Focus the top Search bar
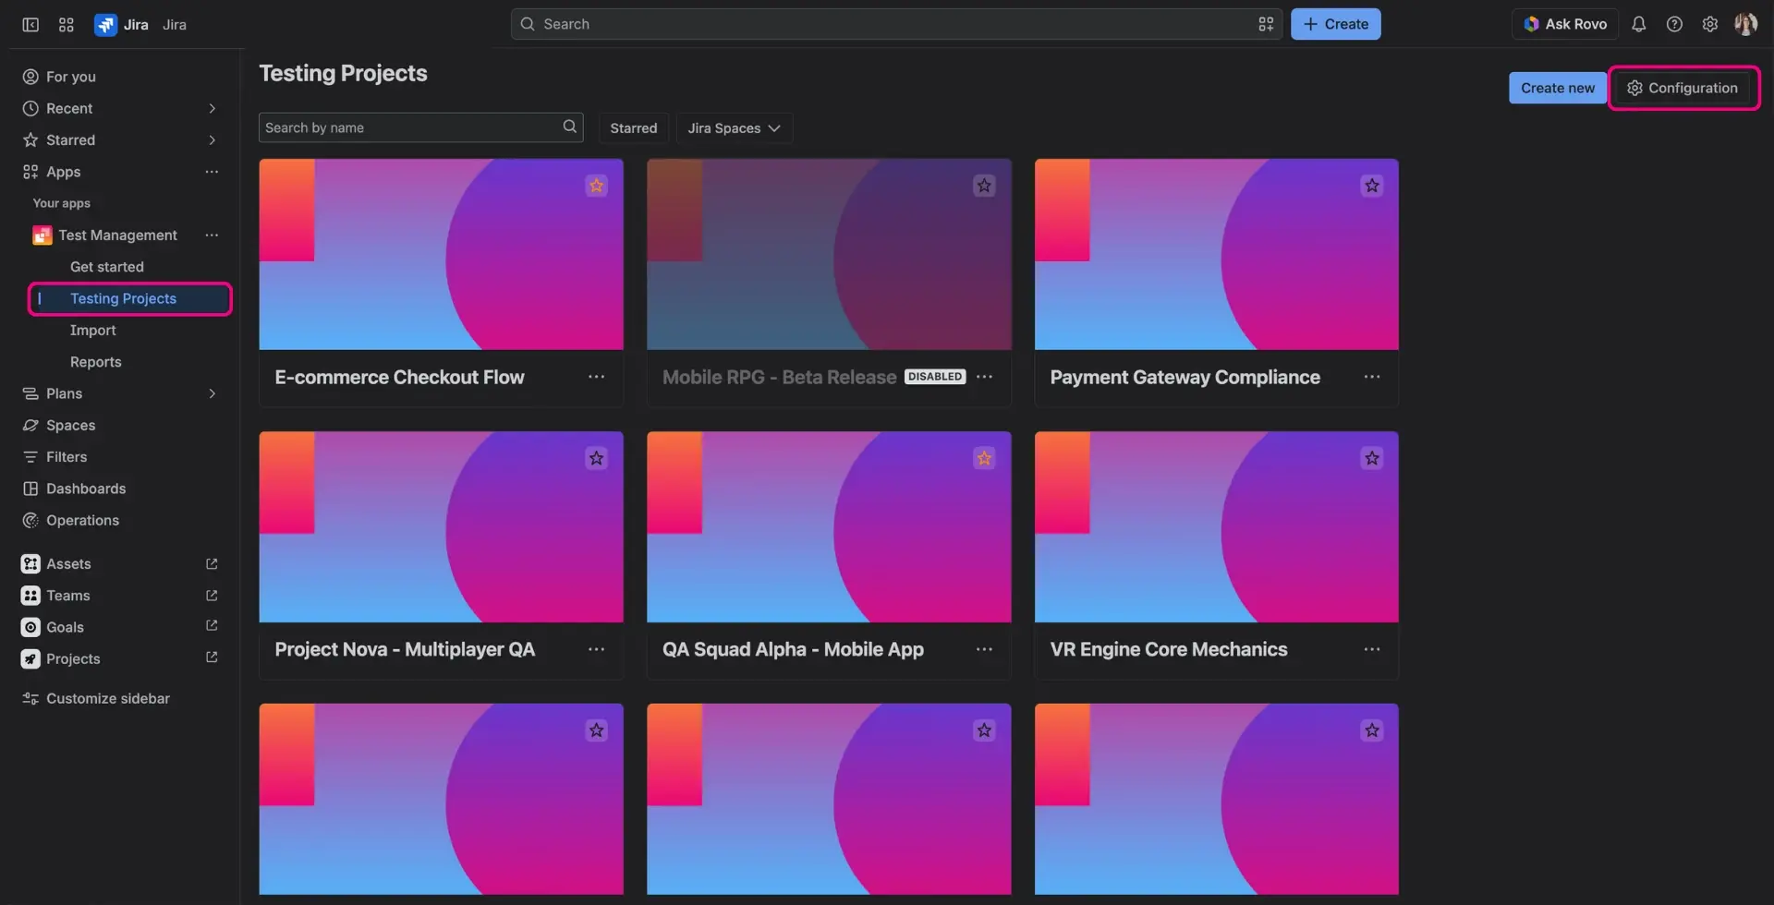The image size is (1774, 905). tap(896, 24)
